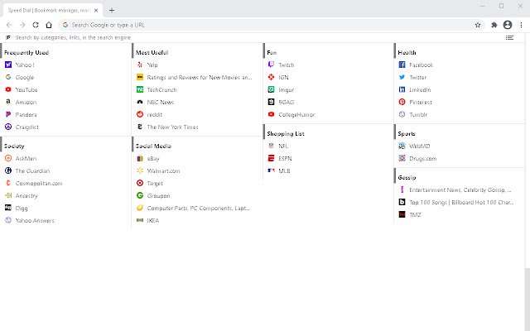Click the Groupon green G favicon
The image size is (530, 331).
tap(140, 195)
